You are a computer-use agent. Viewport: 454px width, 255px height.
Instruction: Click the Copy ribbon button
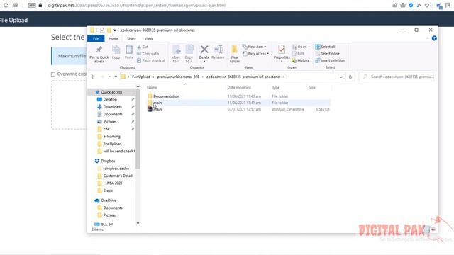click(x=116, y=52)
